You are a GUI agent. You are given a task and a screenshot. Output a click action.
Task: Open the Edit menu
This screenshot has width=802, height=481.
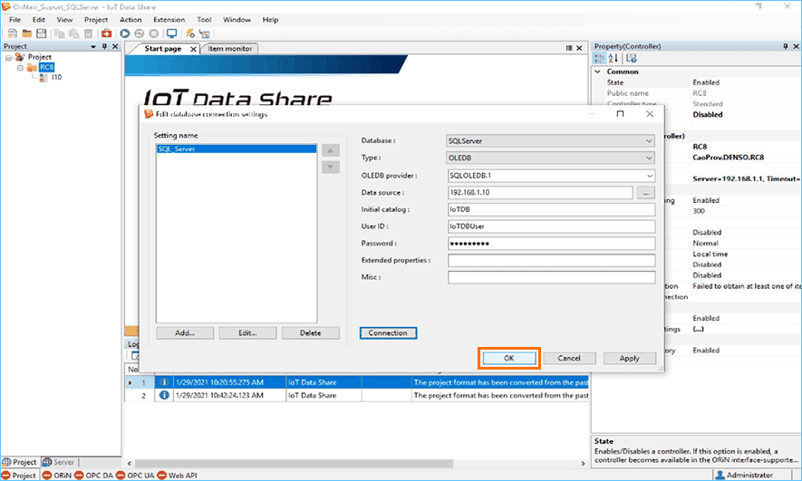(x=39, y=19)
